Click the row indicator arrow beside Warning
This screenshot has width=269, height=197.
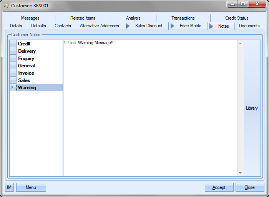(x=13, y=88)
